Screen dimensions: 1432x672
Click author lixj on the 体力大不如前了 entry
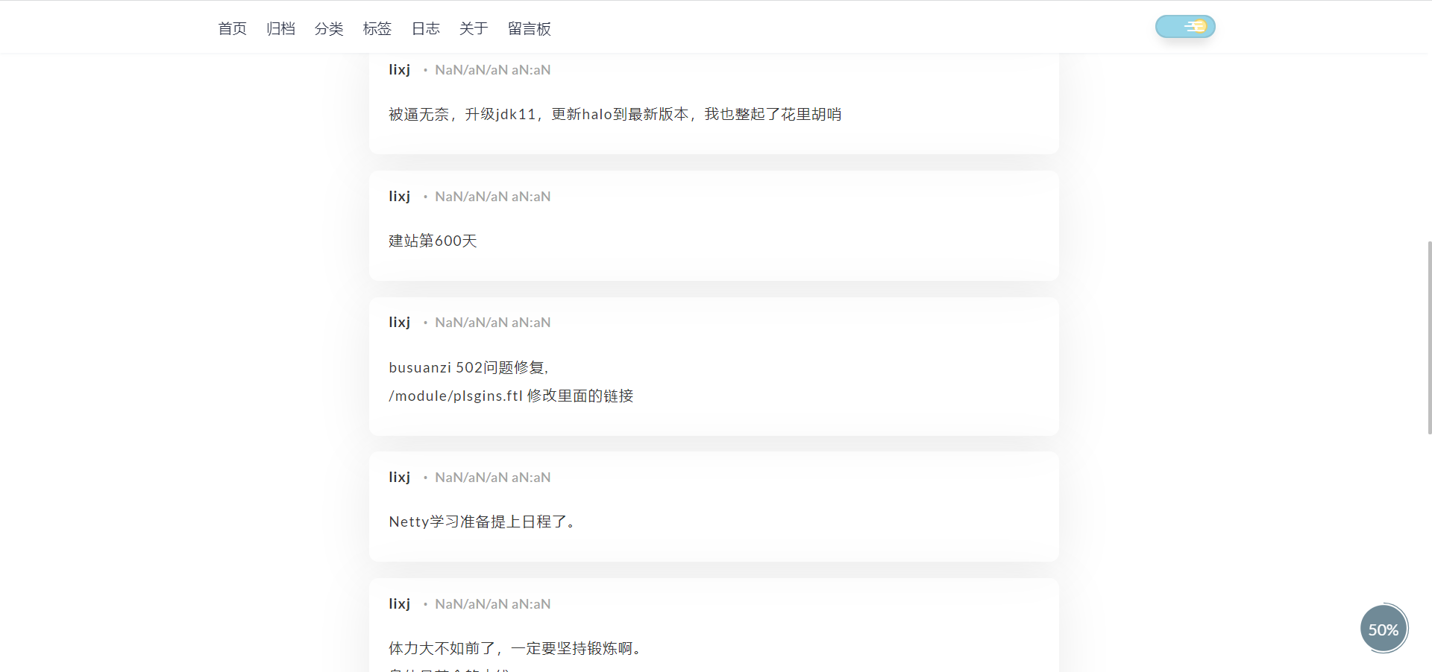(x=399, y=604)
